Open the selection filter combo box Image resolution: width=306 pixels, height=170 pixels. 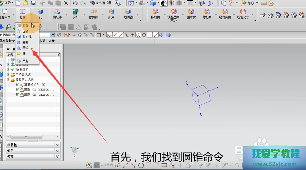(x=53, y=35)
